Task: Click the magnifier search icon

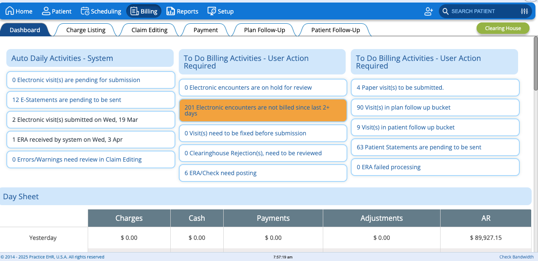Action: click(445, 11)
